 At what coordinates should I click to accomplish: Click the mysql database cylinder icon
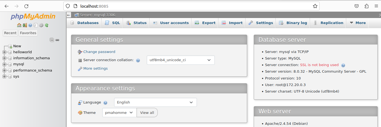10,64
